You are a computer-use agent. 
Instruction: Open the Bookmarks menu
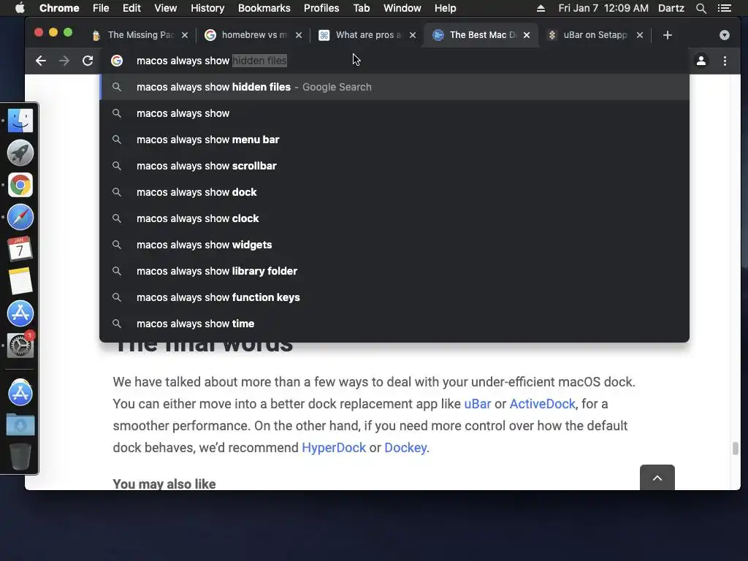[x=264, y=8]
